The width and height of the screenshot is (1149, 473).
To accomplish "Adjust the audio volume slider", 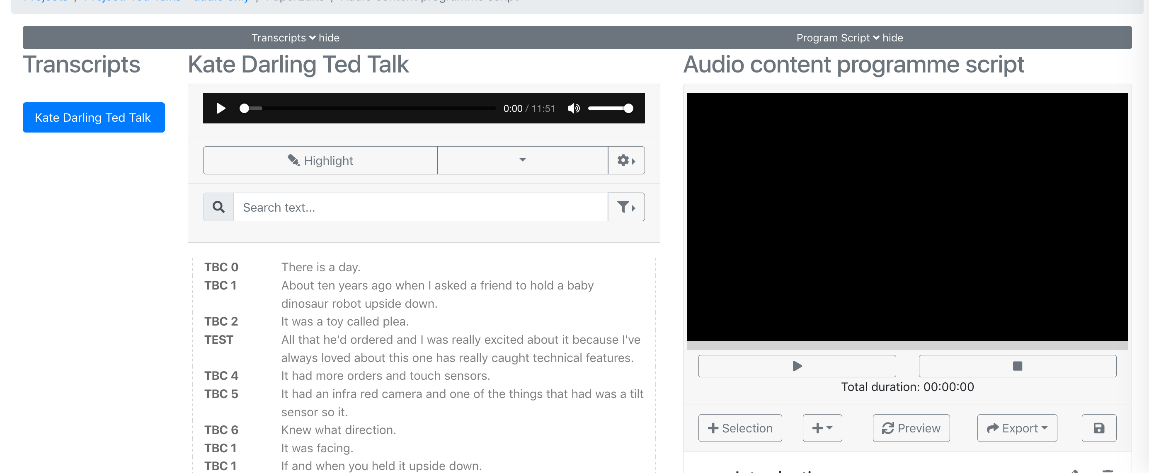I will pyautogui.click(x=611, y=108).
